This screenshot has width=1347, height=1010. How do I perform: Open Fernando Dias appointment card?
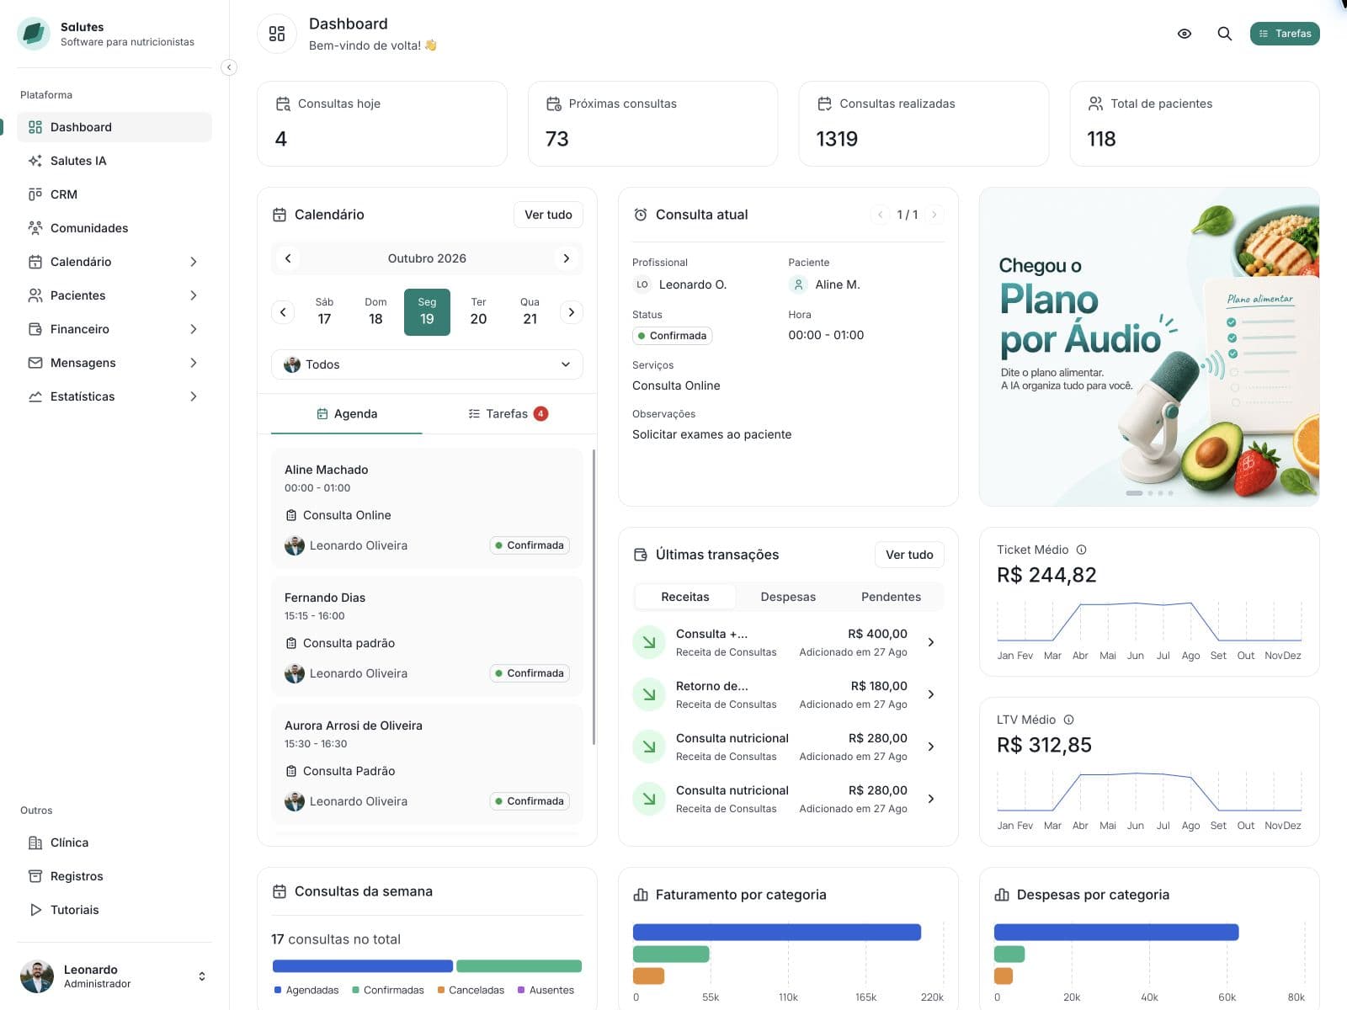click(427, 636)
